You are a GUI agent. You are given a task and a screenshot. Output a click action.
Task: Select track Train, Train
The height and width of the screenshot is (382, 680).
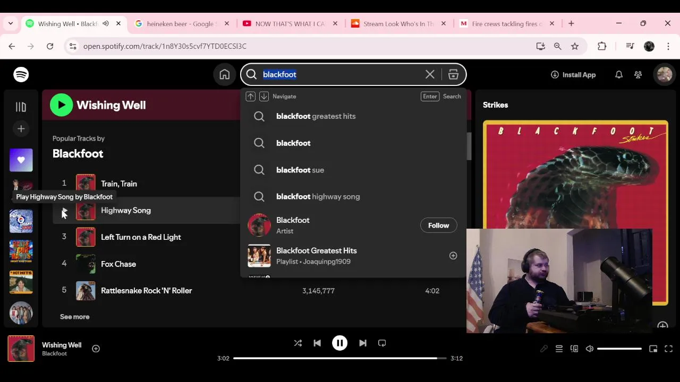coord(119,184)
